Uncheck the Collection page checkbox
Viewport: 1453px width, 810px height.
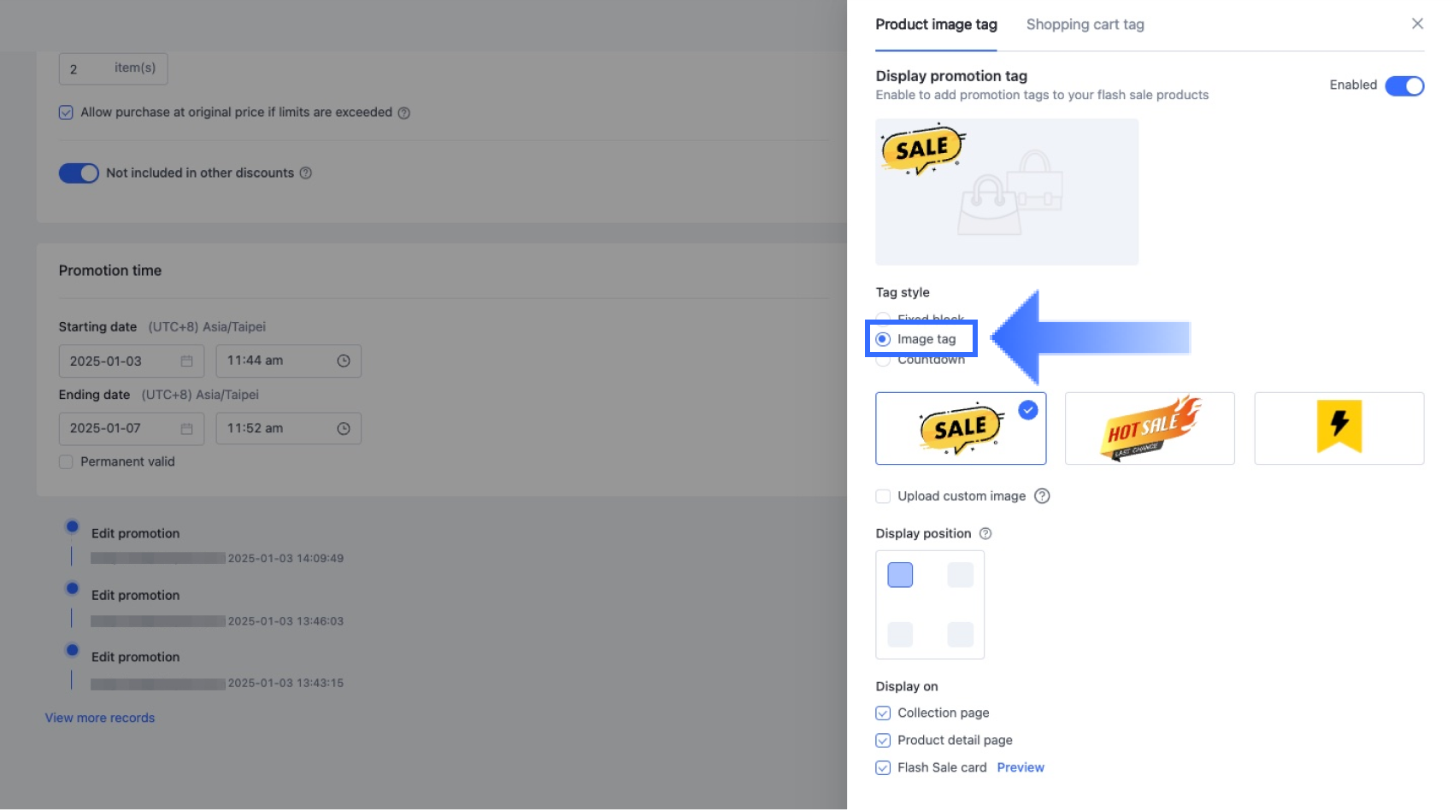coord(883,713)
